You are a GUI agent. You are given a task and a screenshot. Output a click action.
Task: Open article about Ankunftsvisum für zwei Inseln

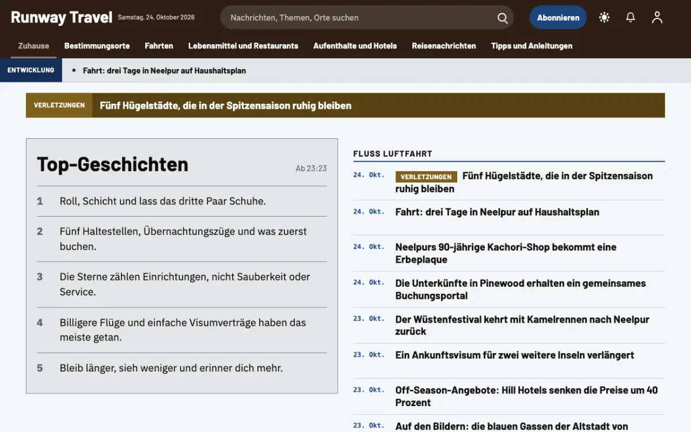pos(515,355)
